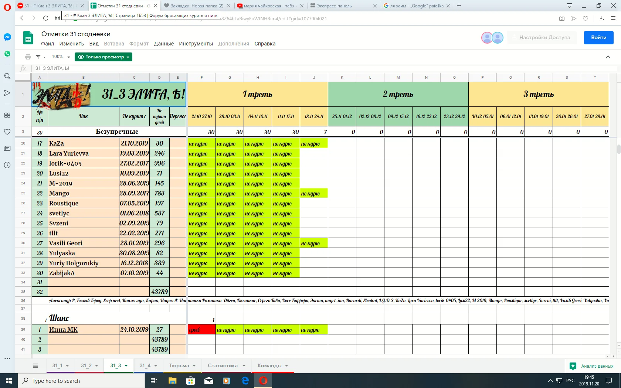Open the Lara Yurievva nickname link
The height and width of the screenshot is (388, 621).
tap(69, 153)
